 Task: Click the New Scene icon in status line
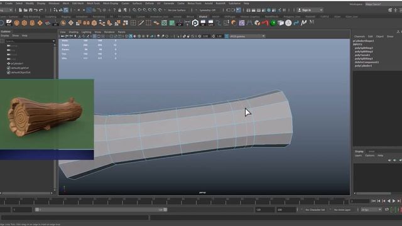pos(21,10)
